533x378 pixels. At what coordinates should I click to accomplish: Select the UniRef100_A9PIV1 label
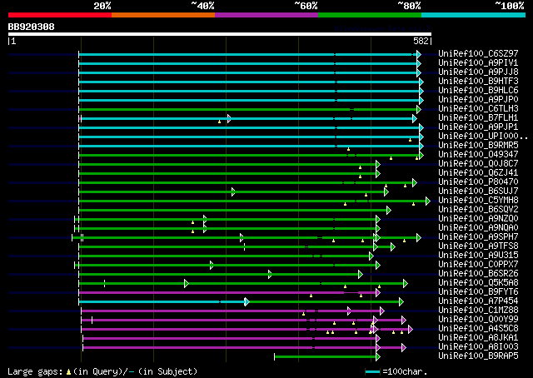478,63
